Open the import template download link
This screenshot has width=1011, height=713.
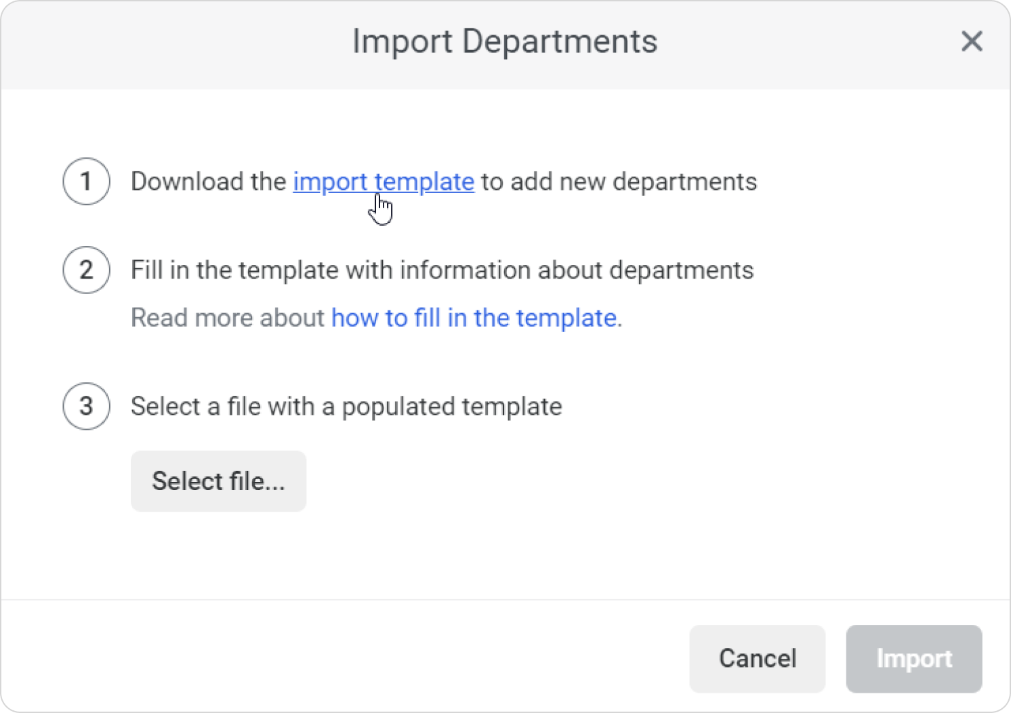click(x=383, y=182)
